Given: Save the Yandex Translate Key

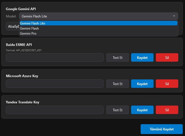Looking at the screenshot, I should [x=142, y=110].
